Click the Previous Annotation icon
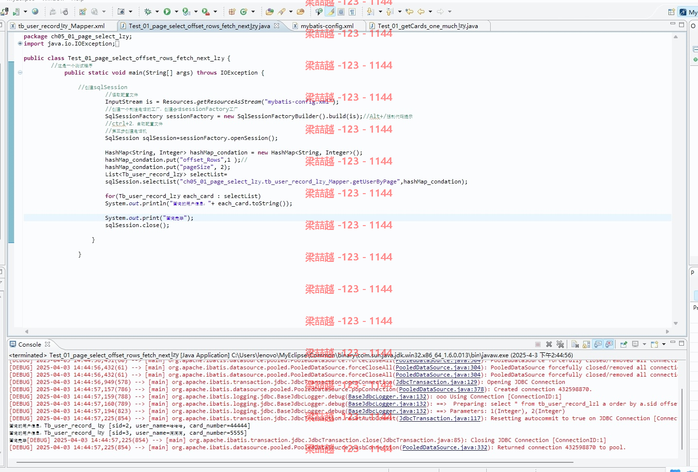Screen dimensions: 698x472 (x=389, y=11)
